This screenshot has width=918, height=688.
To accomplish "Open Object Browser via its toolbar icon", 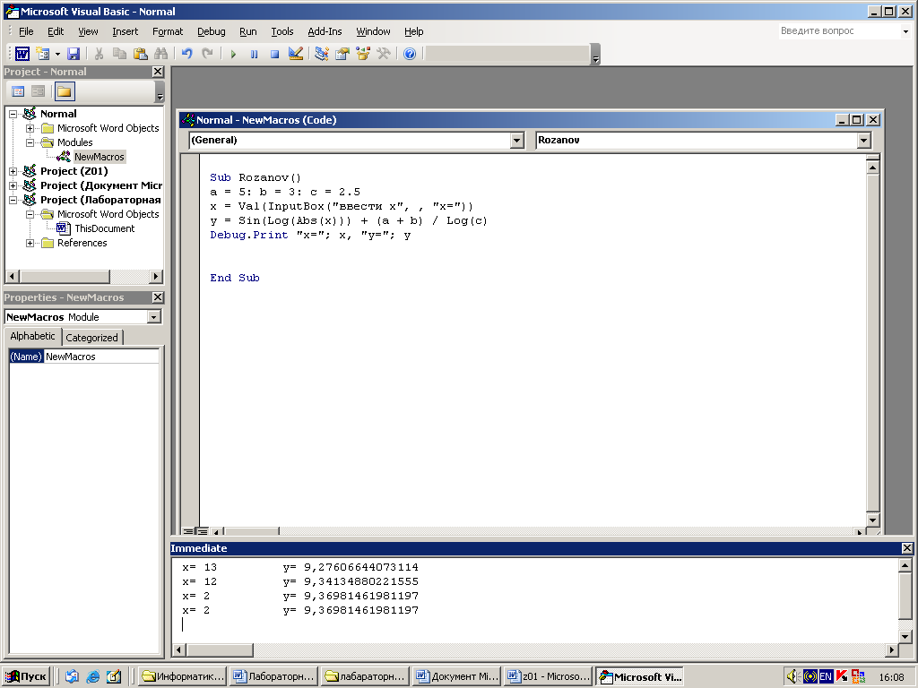I will pos(363,54).
